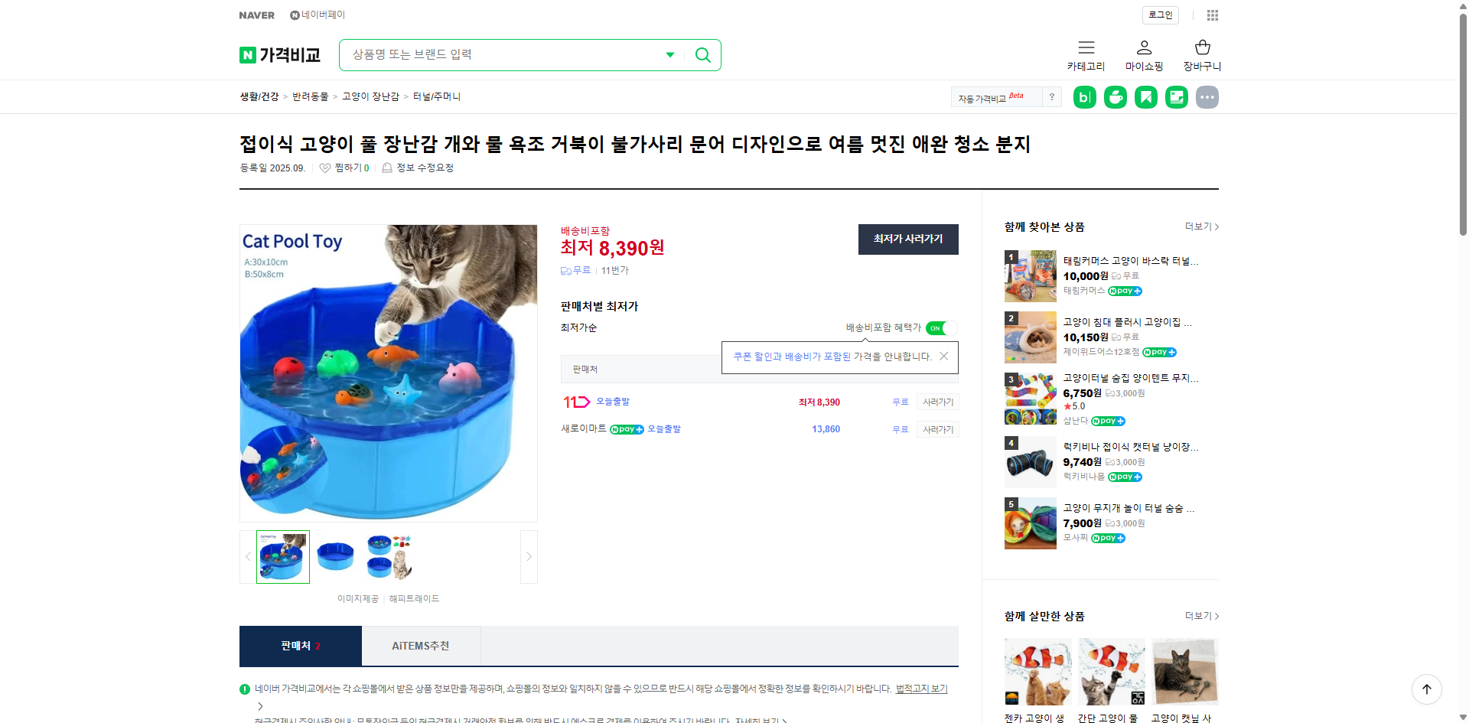
Task: Open the Naver Memo share icon
Action: pos(1176,97)
